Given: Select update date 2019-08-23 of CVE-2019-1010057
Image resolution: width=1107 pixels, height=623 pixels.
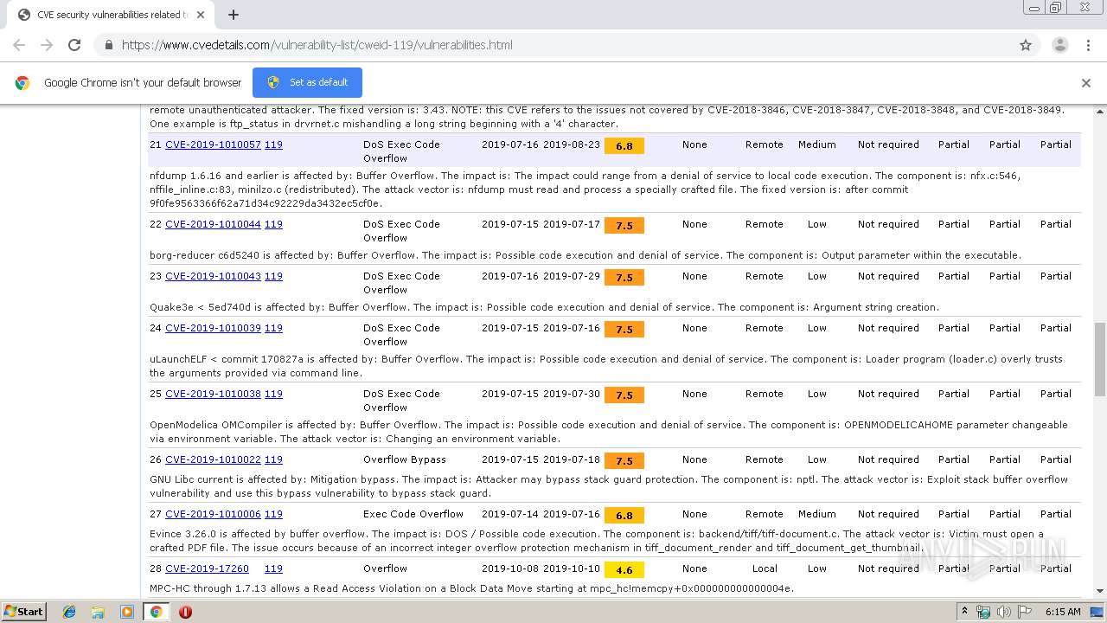Looking at the screenshot, I should [572, 145].
